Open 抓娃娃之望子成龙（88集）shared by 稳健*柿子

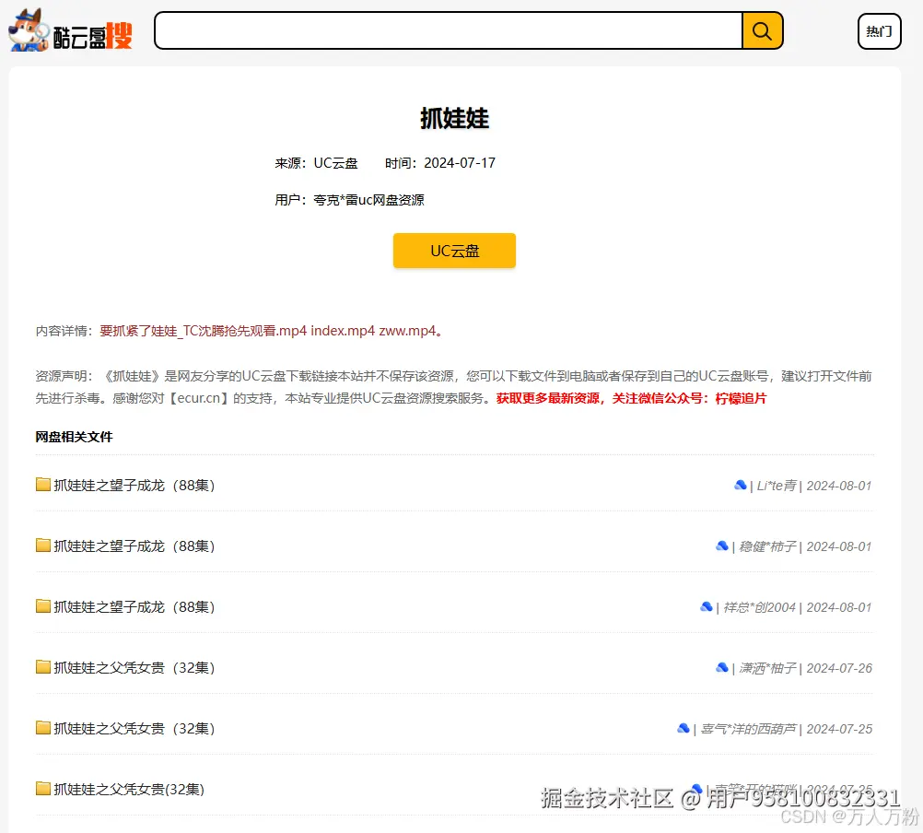pyautogui.click(x=134, y=546)
